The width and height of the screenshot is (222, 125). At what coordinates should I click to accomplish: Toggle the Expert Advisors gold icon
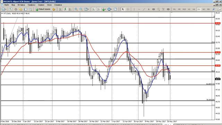click(54, 9)
